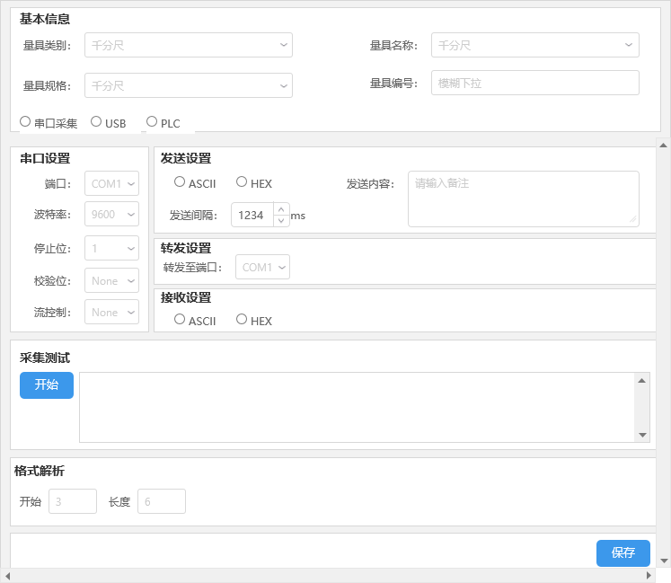Open the 转发至端口 COM1 dropdown
The height and width of the screenshot is (583, 671).
(263, 267)
